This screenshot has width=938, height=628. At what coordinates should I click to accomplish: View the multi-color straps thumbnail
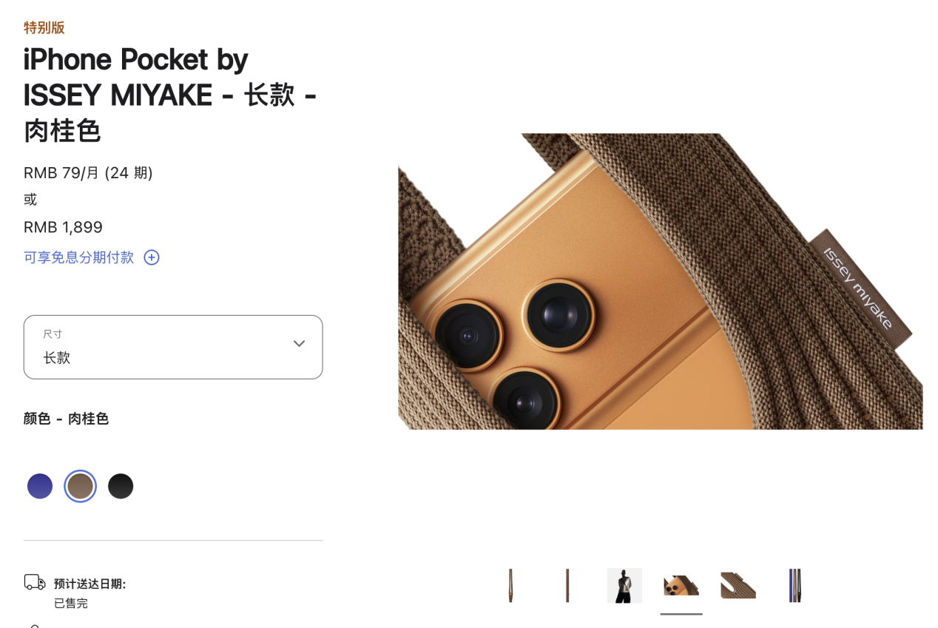click(x=795, y=586)
